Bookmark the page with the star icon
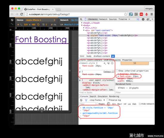 pos(126,14)
